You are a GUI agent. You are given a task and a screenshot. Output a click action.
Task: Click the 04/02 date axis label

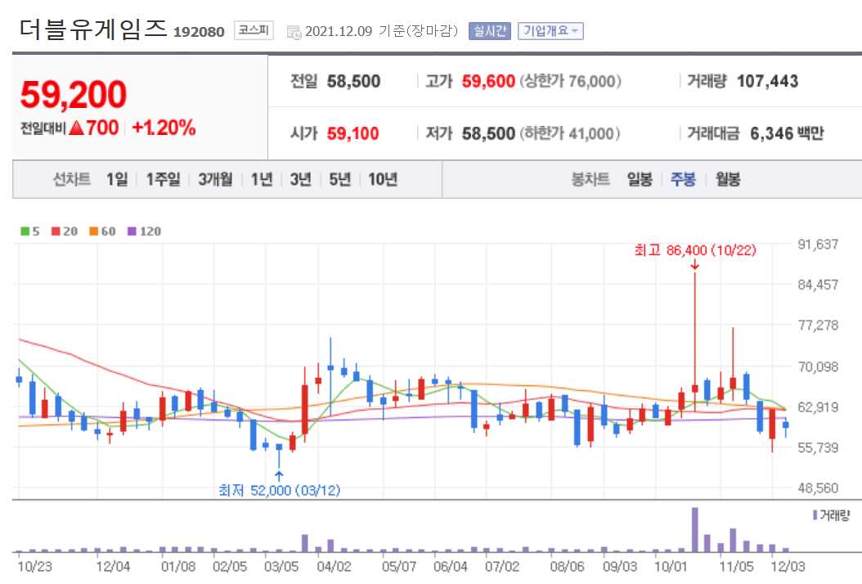point(334,566)
